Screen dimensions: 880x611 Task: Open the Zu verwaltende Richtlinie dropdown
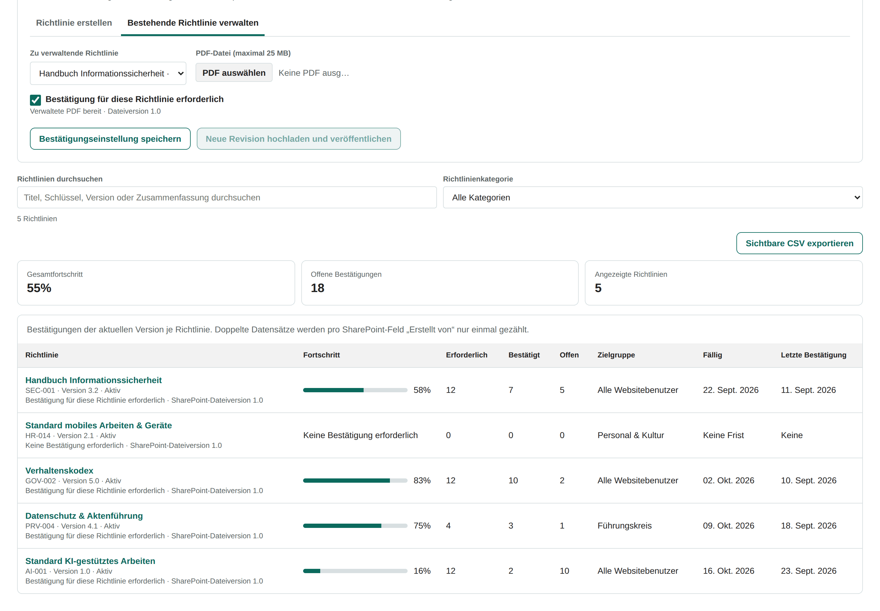point(108,74)
